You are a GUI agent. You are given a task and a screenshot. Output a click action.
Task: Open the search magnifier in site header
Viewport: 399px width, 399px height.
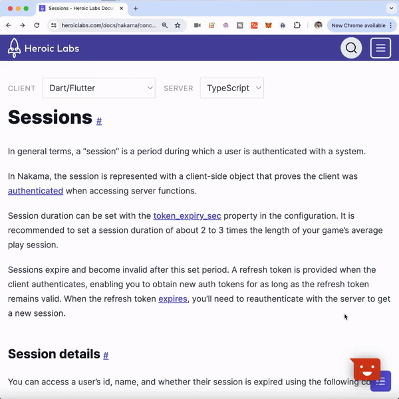pyautogui.click(x=351, y=48)
